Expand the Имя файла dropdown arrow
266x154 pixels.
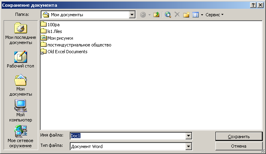(188, 136)
